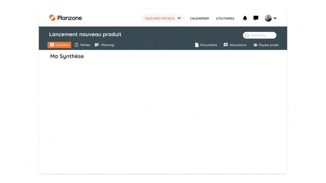Switch to the Planning tab label
The image size is (326, 183).
coord(107,45)
